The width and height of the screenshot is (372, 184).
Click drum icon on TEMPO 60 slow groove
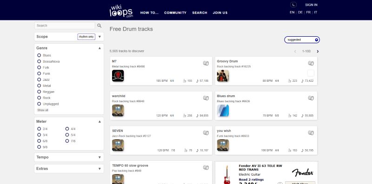pos(206,168)
